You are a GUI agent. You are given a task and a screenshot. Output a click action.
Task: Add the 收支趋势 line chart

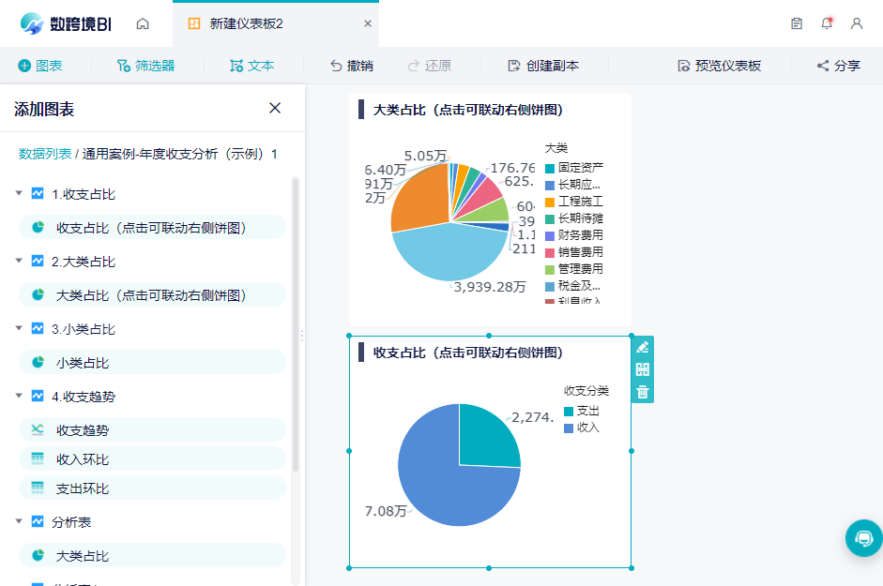[152, 429]
